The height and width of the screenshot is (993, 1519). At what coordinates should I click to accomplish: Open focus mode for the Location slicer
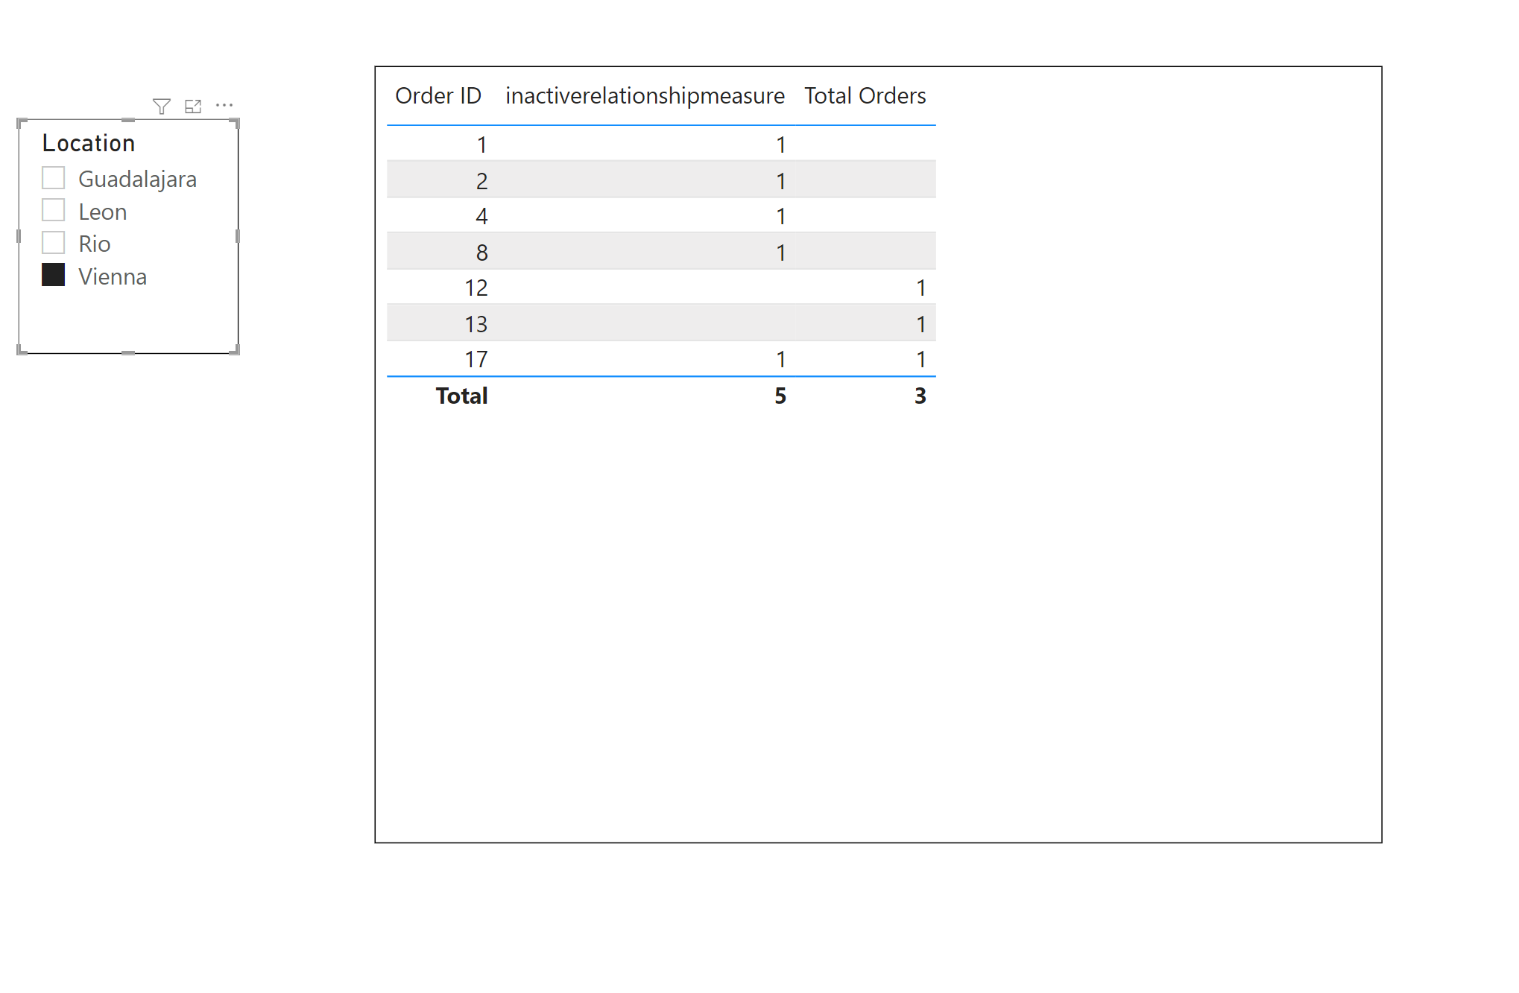click(193, 107)
